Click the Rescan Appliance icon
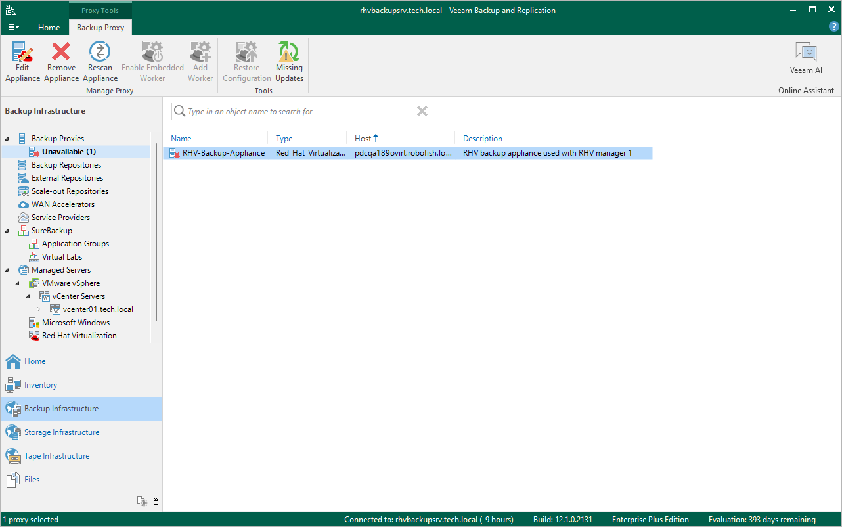Screen dimensions: 842x527 pyautogui.click(x=100, y=51)
